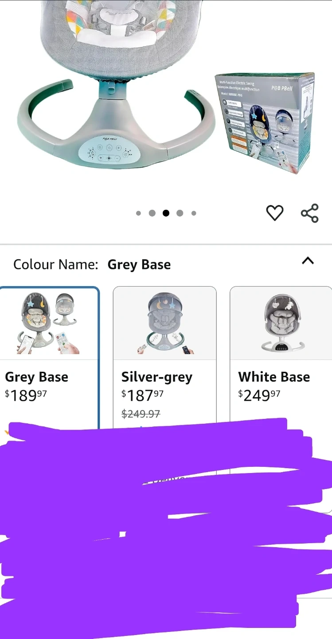Tap the product packaging box picture

(x=265, y=123)
